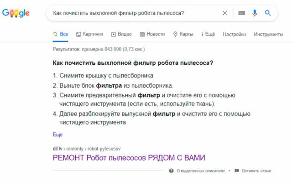This screenshot has width=292, height=183.
Task: Open РЕМОНТ Робот пылесосов РЯДОМ С ВАМИ result
Action: click(x=129, y=158)
